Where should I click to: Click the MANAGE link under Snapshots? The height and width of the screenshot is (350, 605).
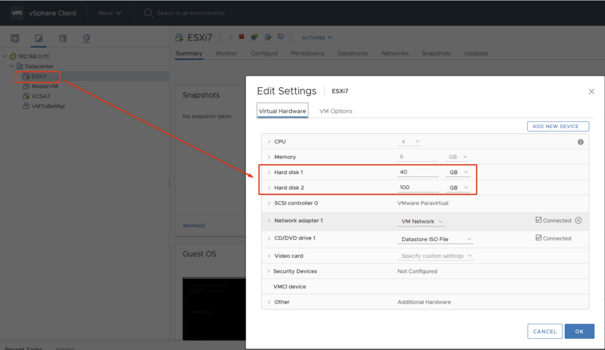[x=194, y=225]
